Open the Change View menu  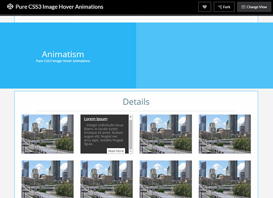[x=254, y=7]
